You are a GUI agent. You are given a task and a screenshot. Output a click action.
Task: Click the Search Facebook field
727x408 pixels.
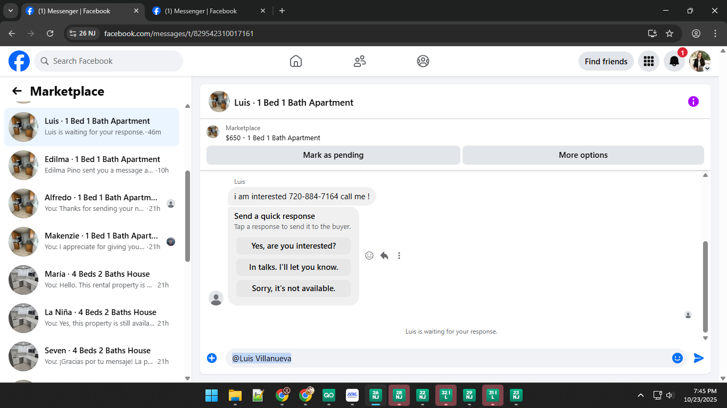coord(109,61)
